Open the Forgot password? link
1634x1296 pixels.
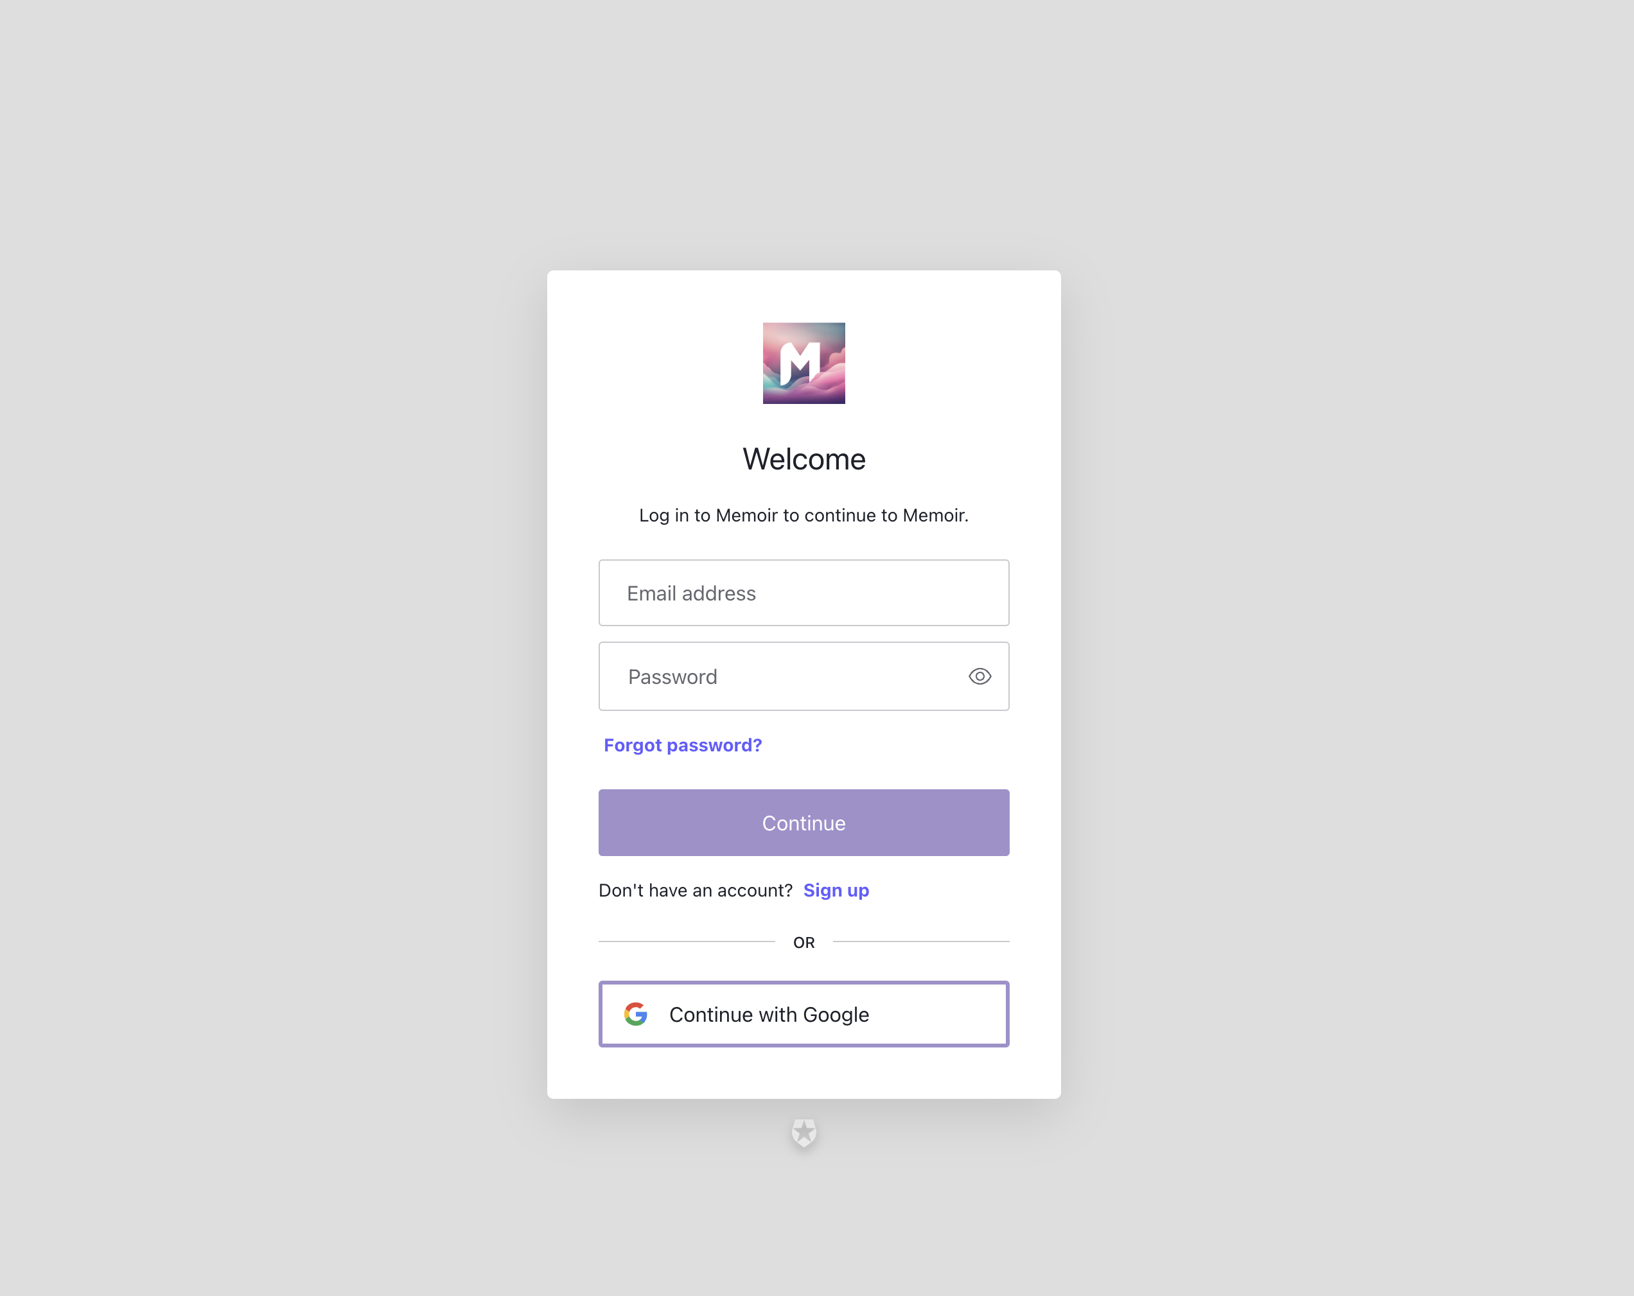682,745
